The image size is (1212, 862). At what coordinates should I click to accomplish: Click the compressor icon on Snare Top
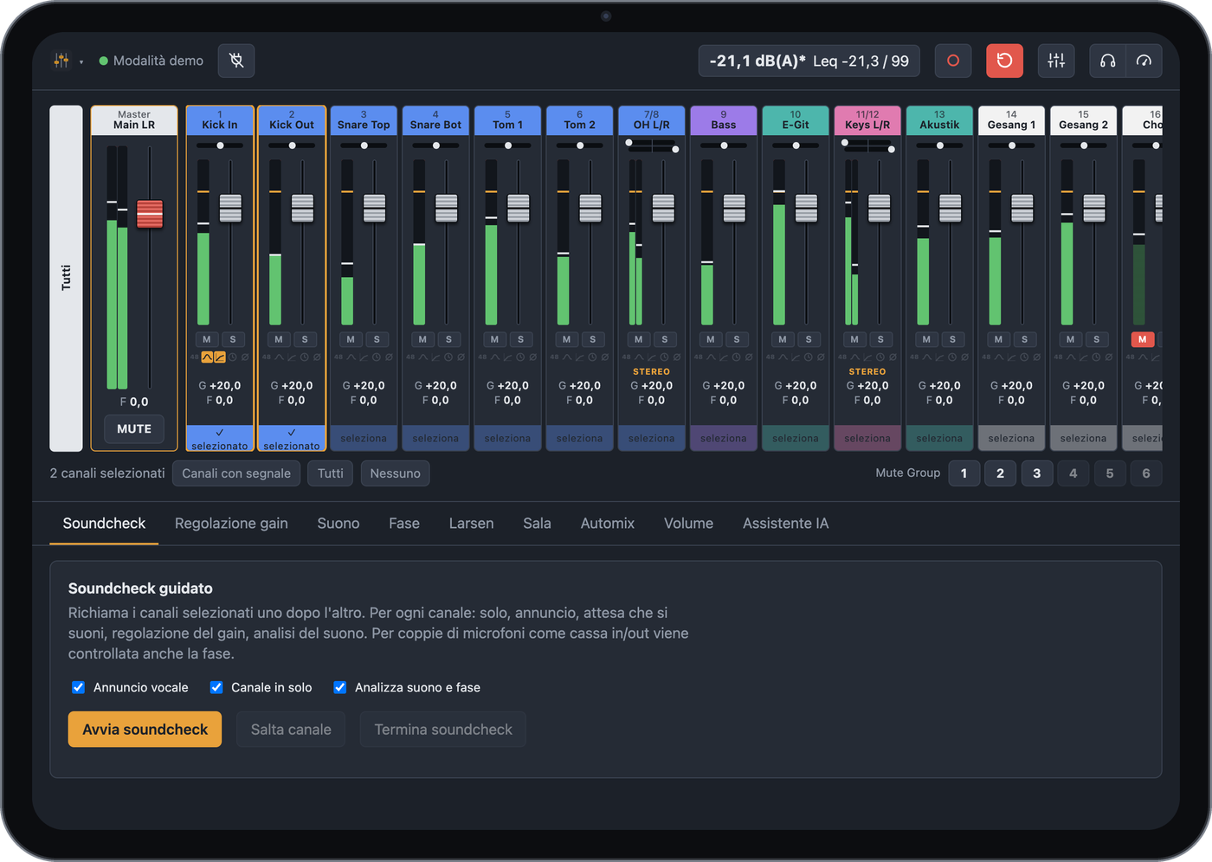click(364, 357)
